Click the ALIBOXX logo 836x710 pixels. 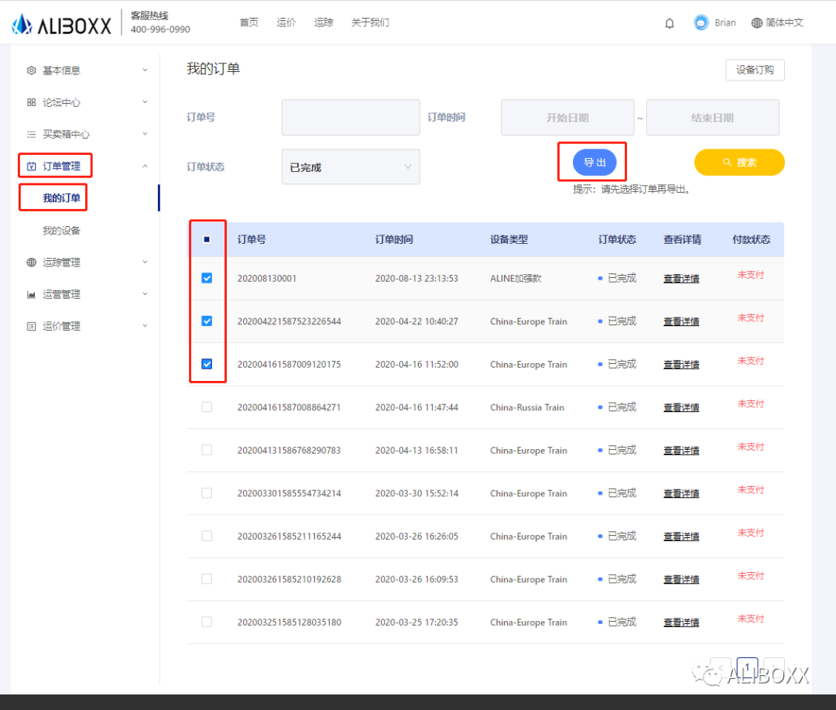coord(62,24)
